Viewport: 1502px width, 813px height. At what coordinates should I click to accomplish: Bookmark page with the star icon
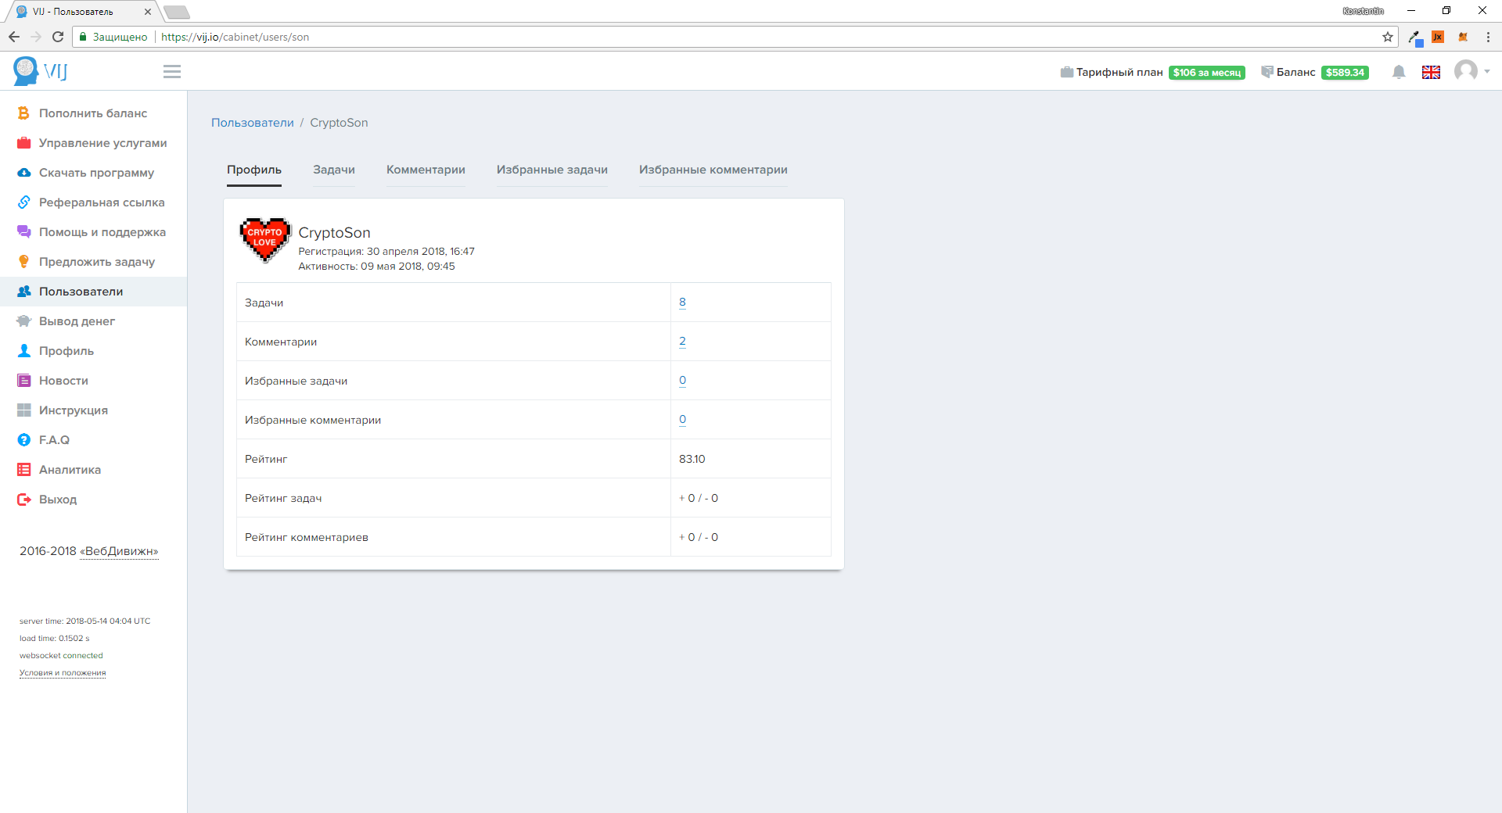click(x=1388, y=37)
